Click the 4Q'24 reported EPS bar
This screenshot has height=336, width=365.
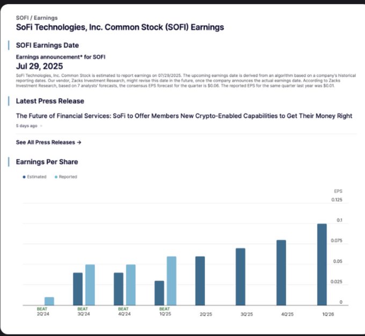pos(130,285)
